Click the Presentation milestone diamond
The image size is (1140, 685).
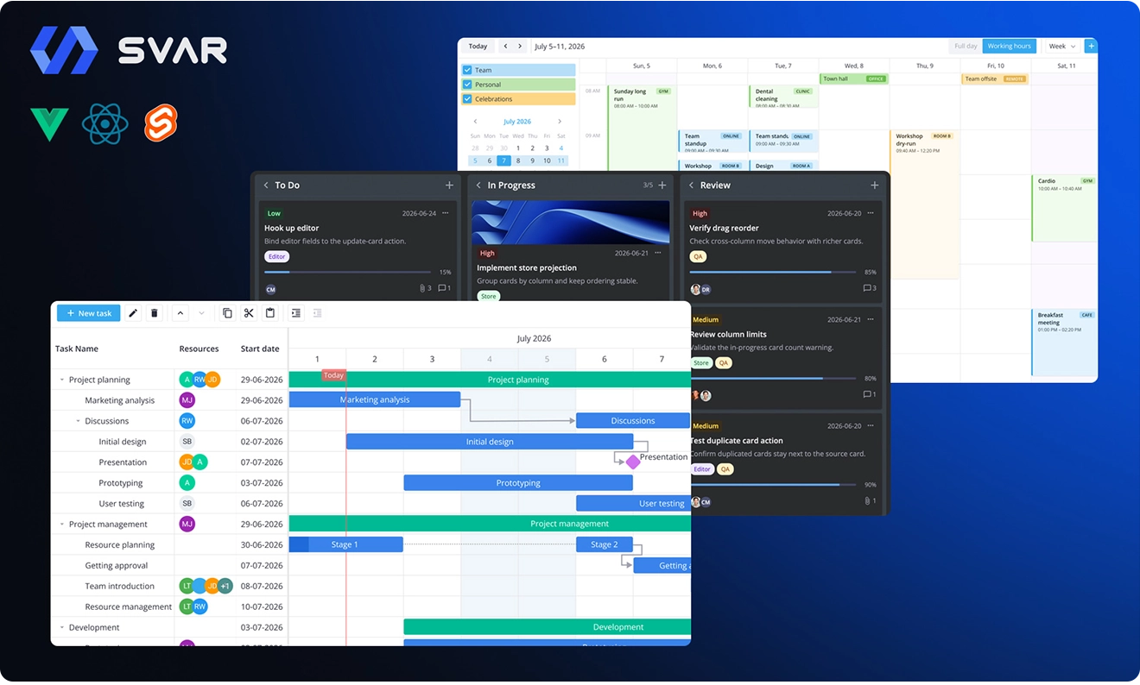(x=633, y=462)
